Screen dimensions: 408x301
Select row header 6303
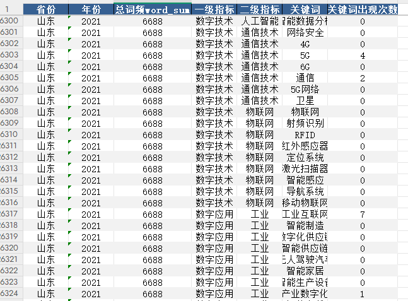(x=11, y=55)
